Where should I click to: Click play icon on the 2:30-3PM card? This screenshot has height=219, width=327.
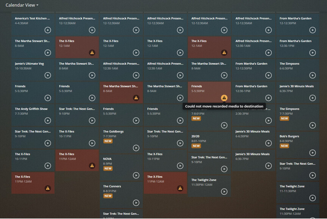coord(268,120)
